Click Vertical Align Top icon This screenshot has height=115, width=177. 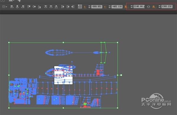[29, 7]
